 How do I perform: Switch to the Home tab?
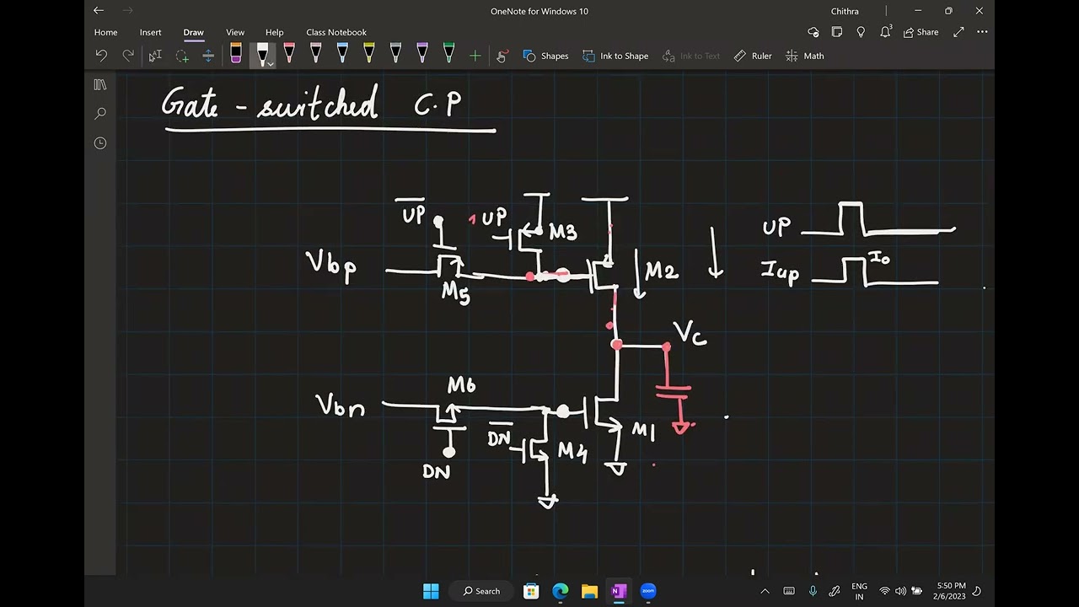[105, 32]
